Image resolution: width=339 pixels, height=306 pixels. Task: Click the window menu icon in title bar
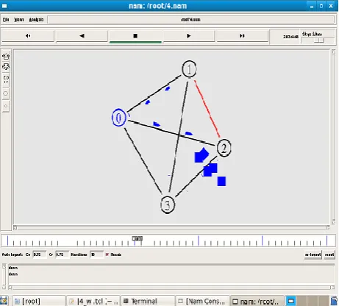(x=4, y=6)
